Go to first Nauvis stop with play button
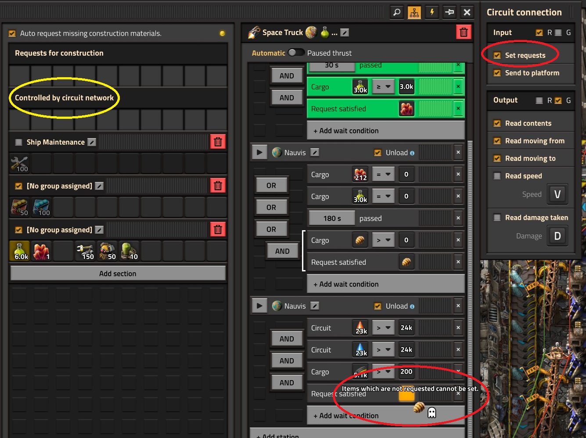This screenshot has height=438, width=586. click(259, 153)
